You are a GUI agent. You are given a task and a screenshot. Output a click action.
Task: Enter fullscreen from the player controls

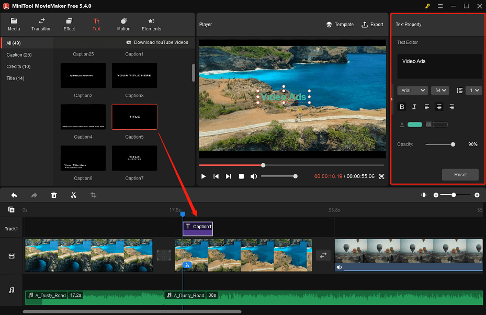tap(382, 177)
